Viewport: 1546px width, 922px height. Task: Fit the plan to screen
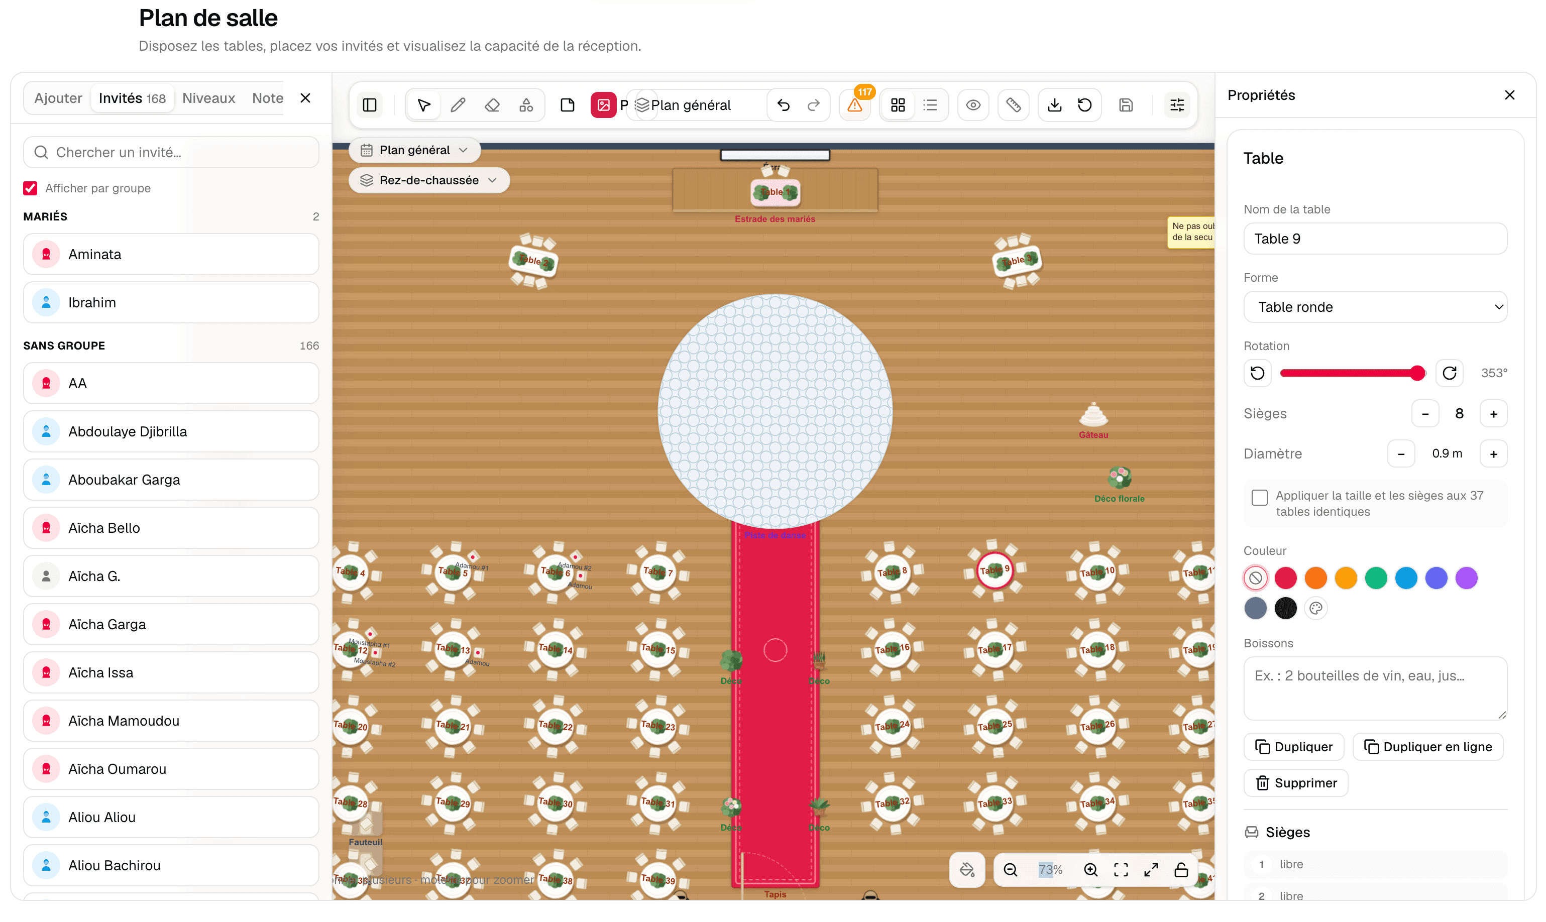click(x=1122, y=870)
